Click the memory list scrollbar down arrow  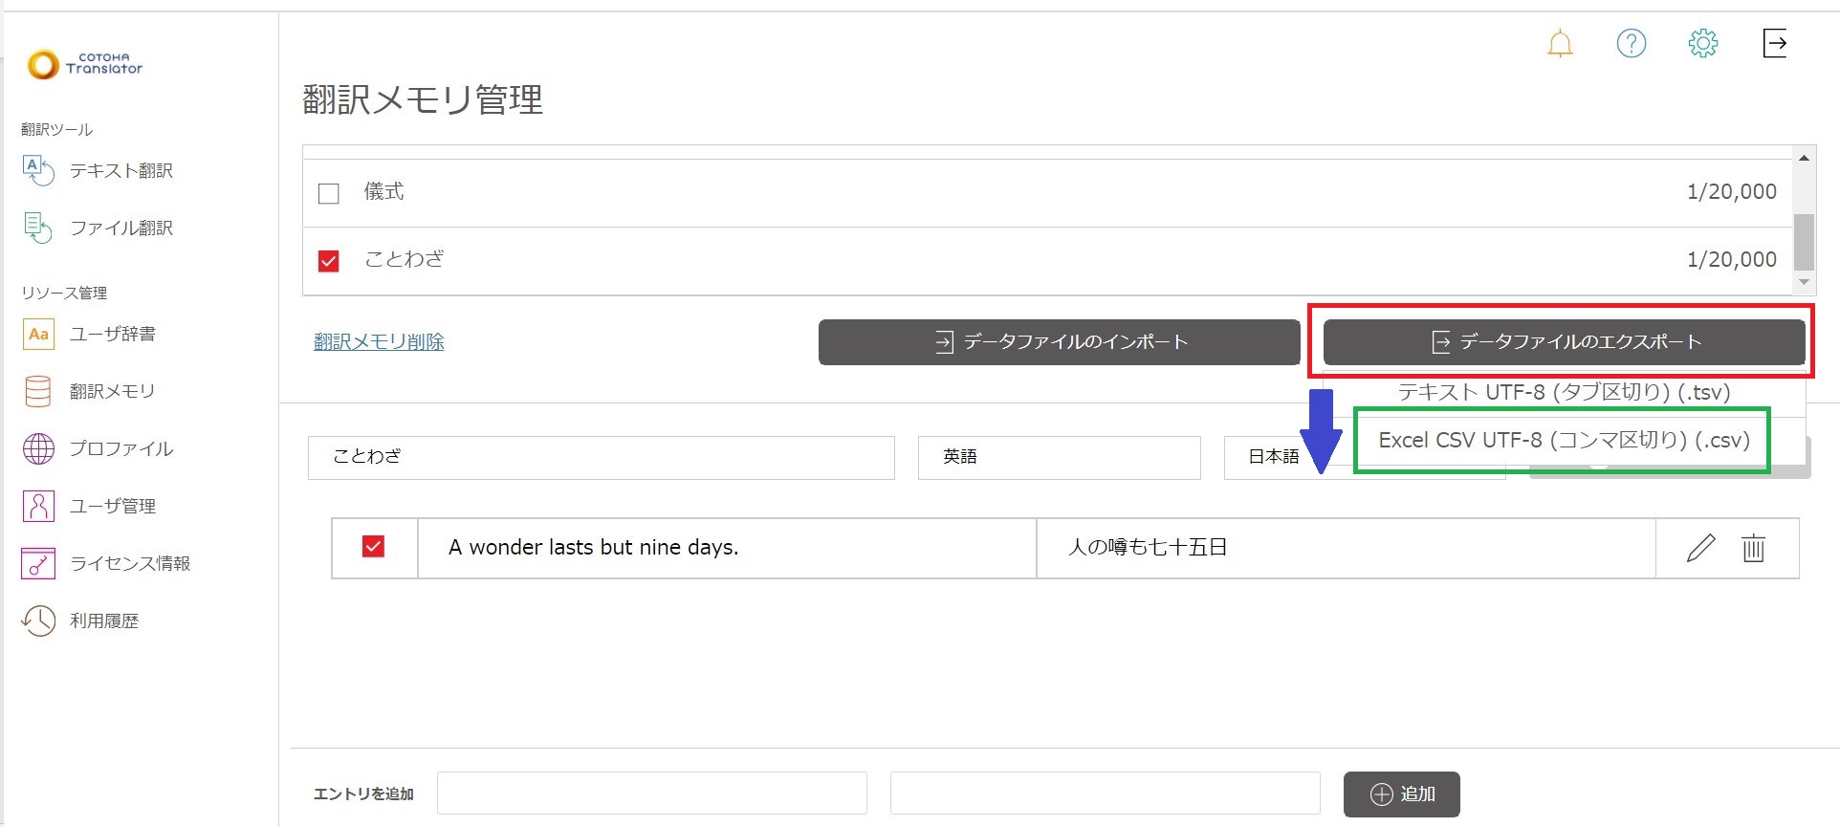[1804, 282]
